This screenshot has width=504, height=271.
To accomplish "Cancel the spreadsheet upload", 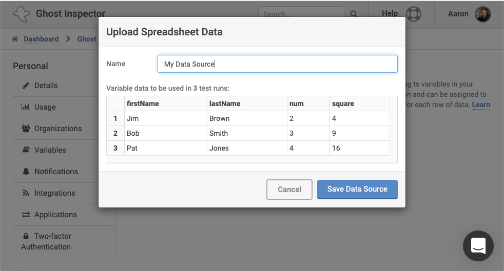I will (x=289, y=190).
